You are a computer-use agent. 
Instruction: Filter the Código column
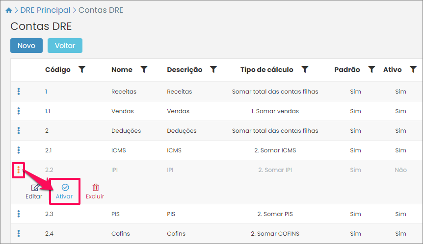(82, 70)
